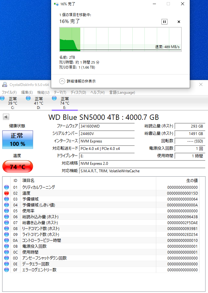Click total host writes value 1491 GB
Screen dimensions: 208x293
(x=190, y=133)
